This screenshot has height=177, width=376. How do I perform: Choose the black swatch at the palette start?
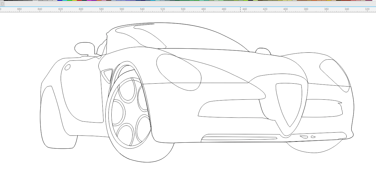6,0
